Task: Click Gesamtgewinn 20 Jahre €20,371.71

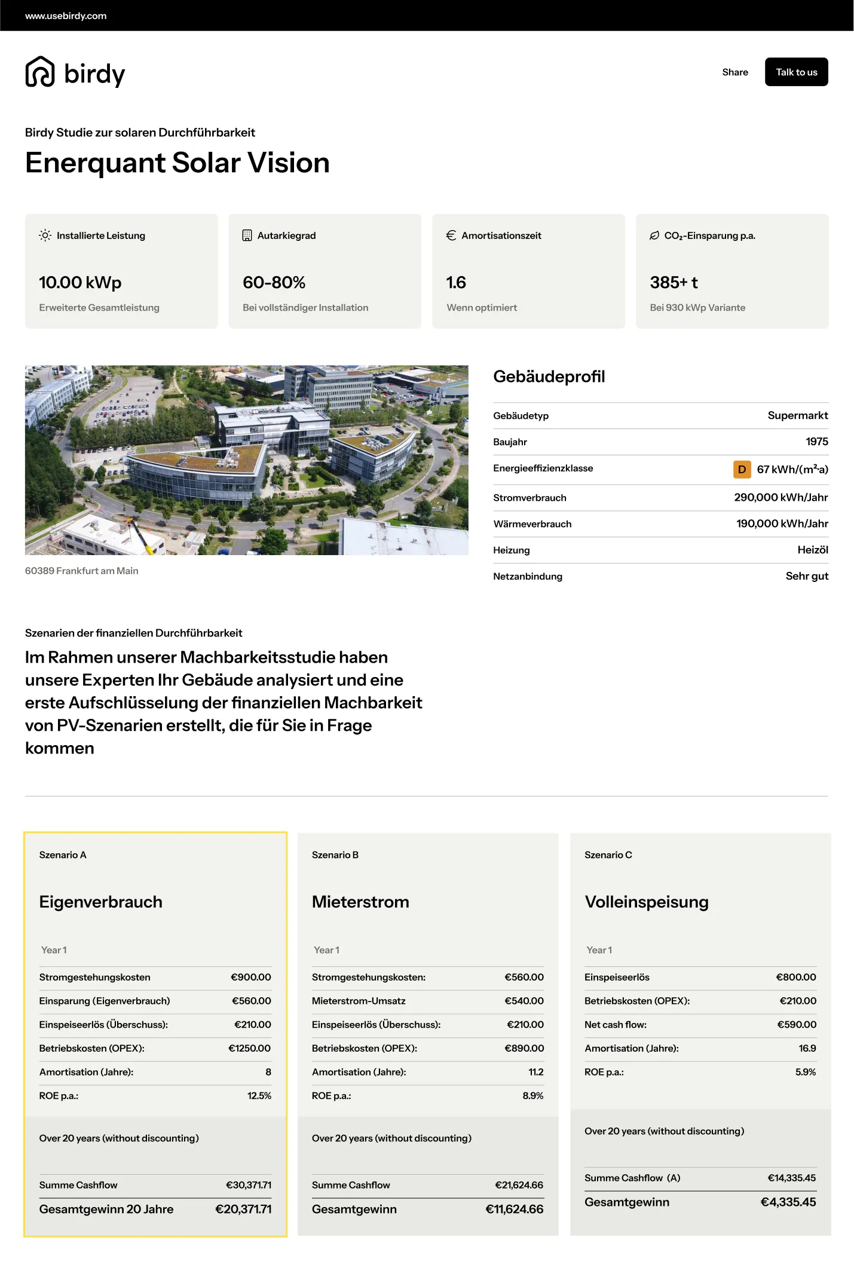Action: click(x=155, y=1209)
